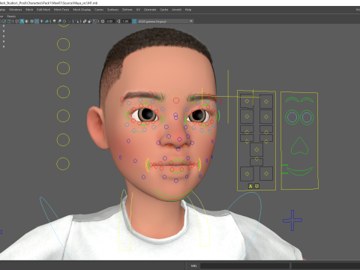The height and width of the screenshot is (270, 360).
Task: Open the Mesh Display menu
Action: (82, 10)
